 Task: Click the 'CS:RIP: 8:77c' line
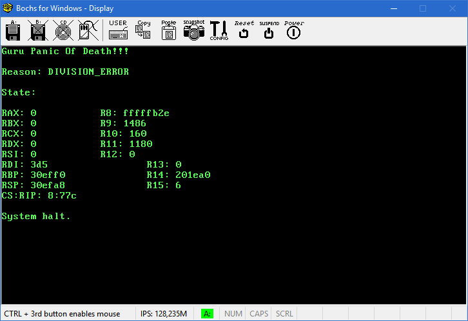[39, 196]
